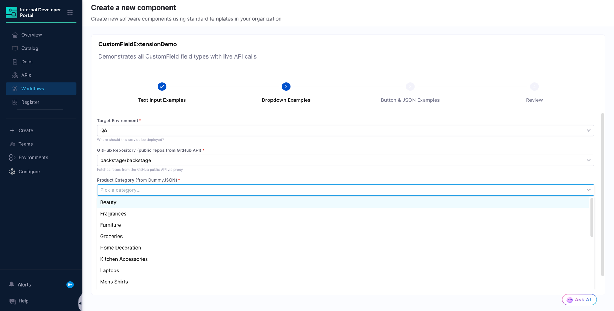614x311 pixels.
Task: Select Beauty from the category list
Action: [x=343, y=202]
